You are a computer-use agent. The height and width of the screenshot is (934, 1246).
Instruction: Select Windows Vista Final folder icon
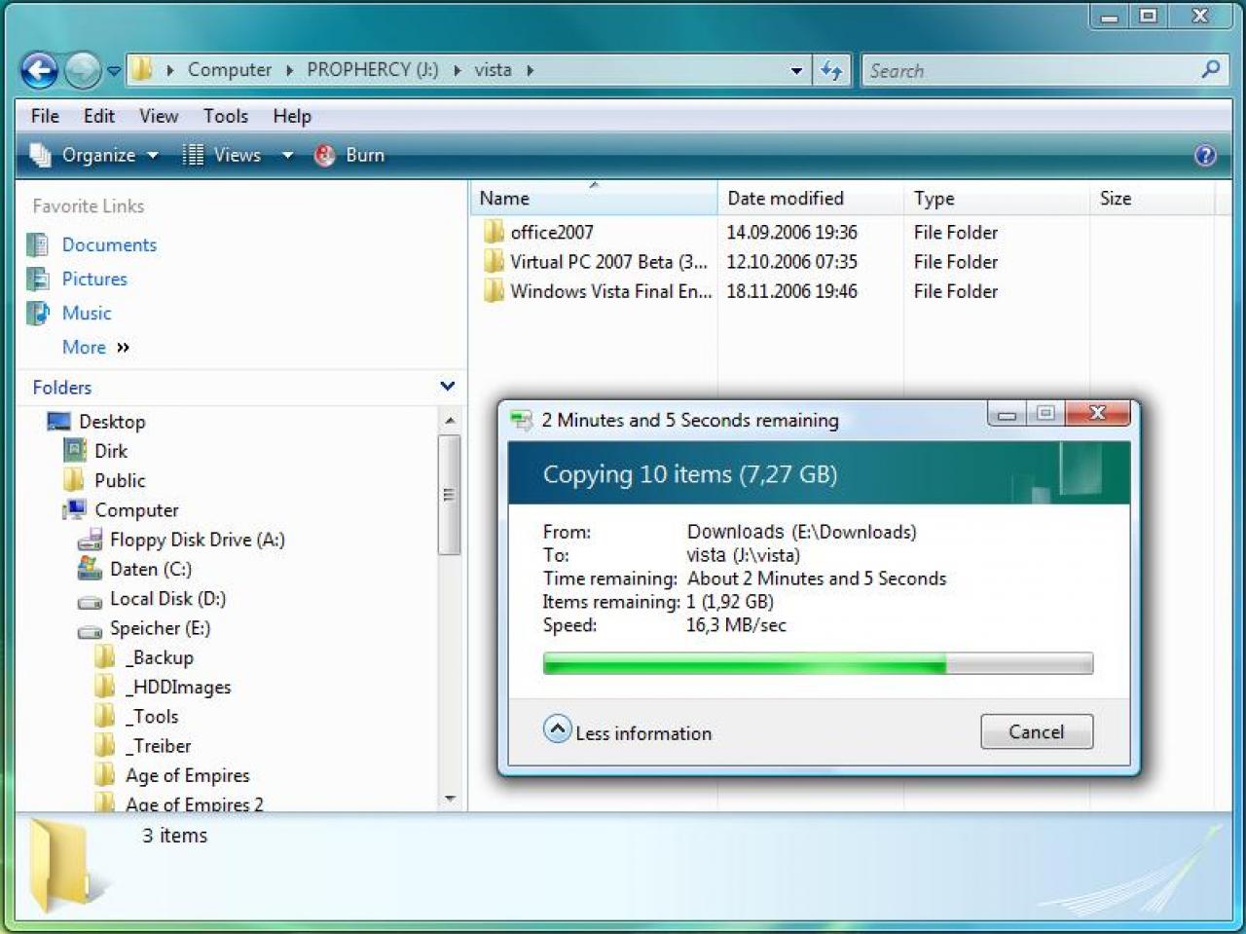pyautogui.click(x=494, y=290)
